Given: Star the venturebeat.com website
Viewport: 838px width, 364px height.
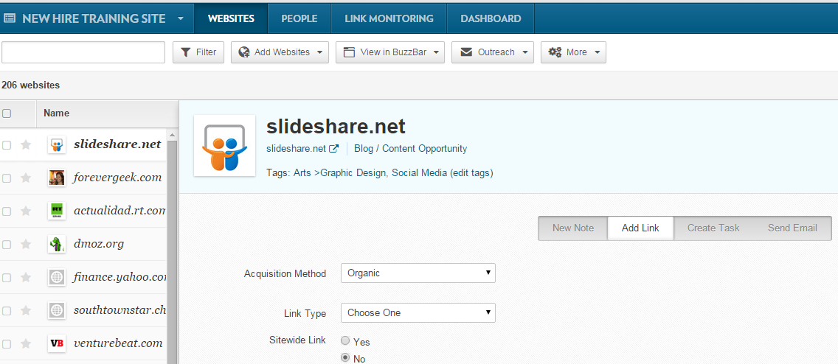Looking at the screenshot, I should coord(26,343).
